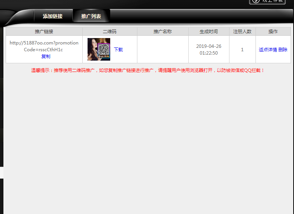294x214 pixels.
Task: Click the 生成时间 column header
Action: tap(209, 32)
